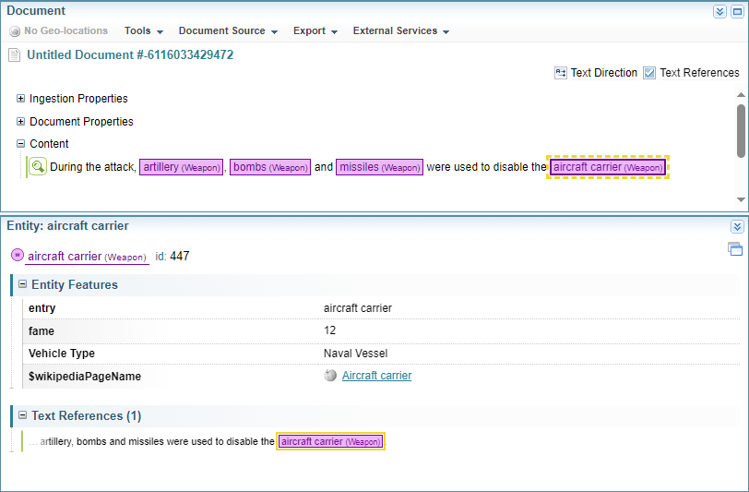The image size is (749, 492).
Task: Collapse the Document panel with double-chevron icon
Action: click(x=719, y=12)
